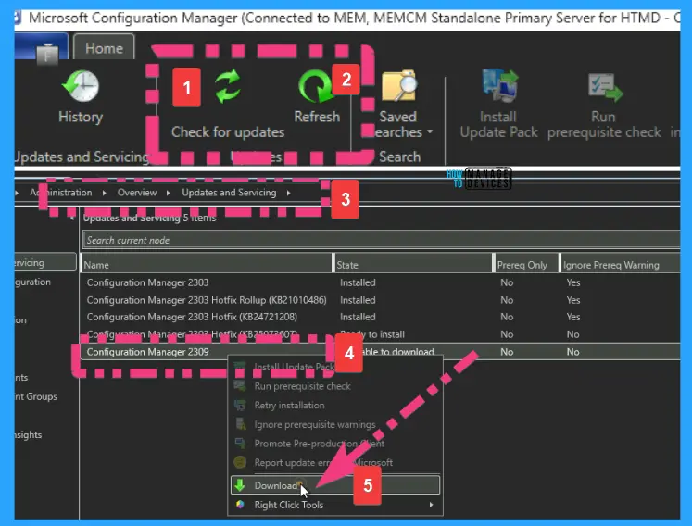
Task: Expand breadcrumb arrow after Overview
Action: click(x=169, y=193)
